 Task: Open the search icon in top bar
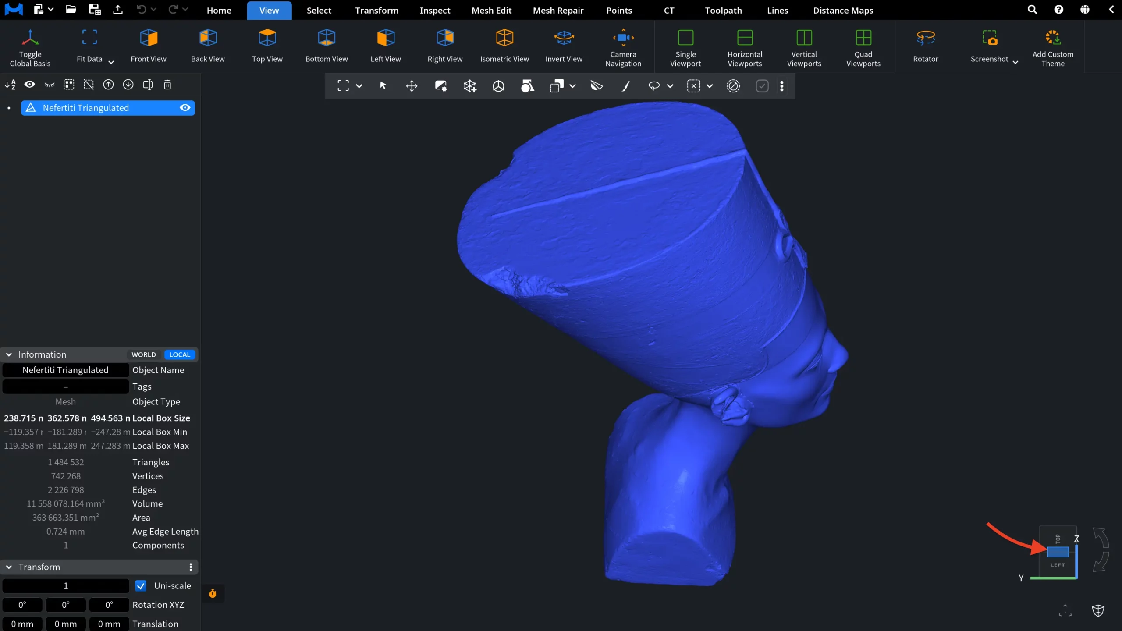pyautogui.click(x=1032, y=10)
